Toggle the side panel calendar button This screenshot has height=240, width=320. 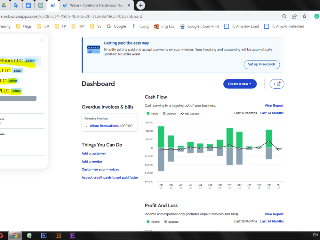click(277, 84)
